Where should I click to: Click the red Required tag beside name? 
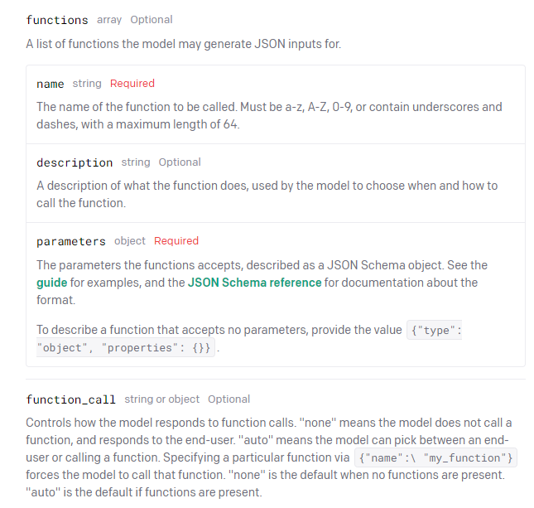(132, 84)
